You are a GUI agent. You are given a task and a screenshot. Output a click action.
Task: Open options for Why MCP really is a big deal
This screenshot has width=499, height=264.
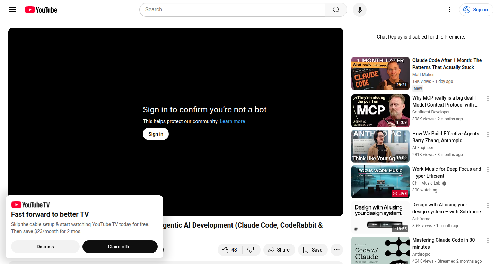pos(488,99)
